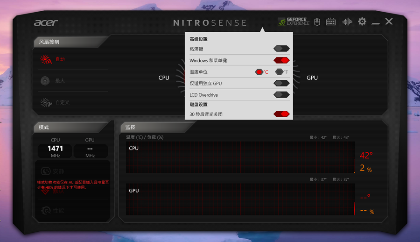This screenshot has height=242, width=420.
Task: Click the CPU 42° temperature reading
Action: (x=366, y=155)
